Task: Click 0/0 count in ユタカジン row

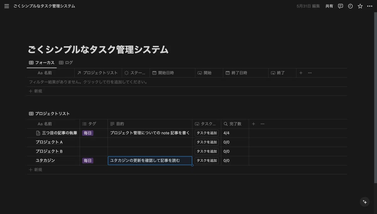Action: coord(235,161)
